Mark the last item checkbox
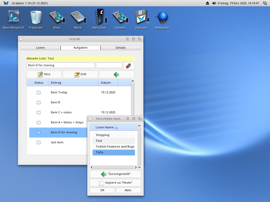 (38, 143)
